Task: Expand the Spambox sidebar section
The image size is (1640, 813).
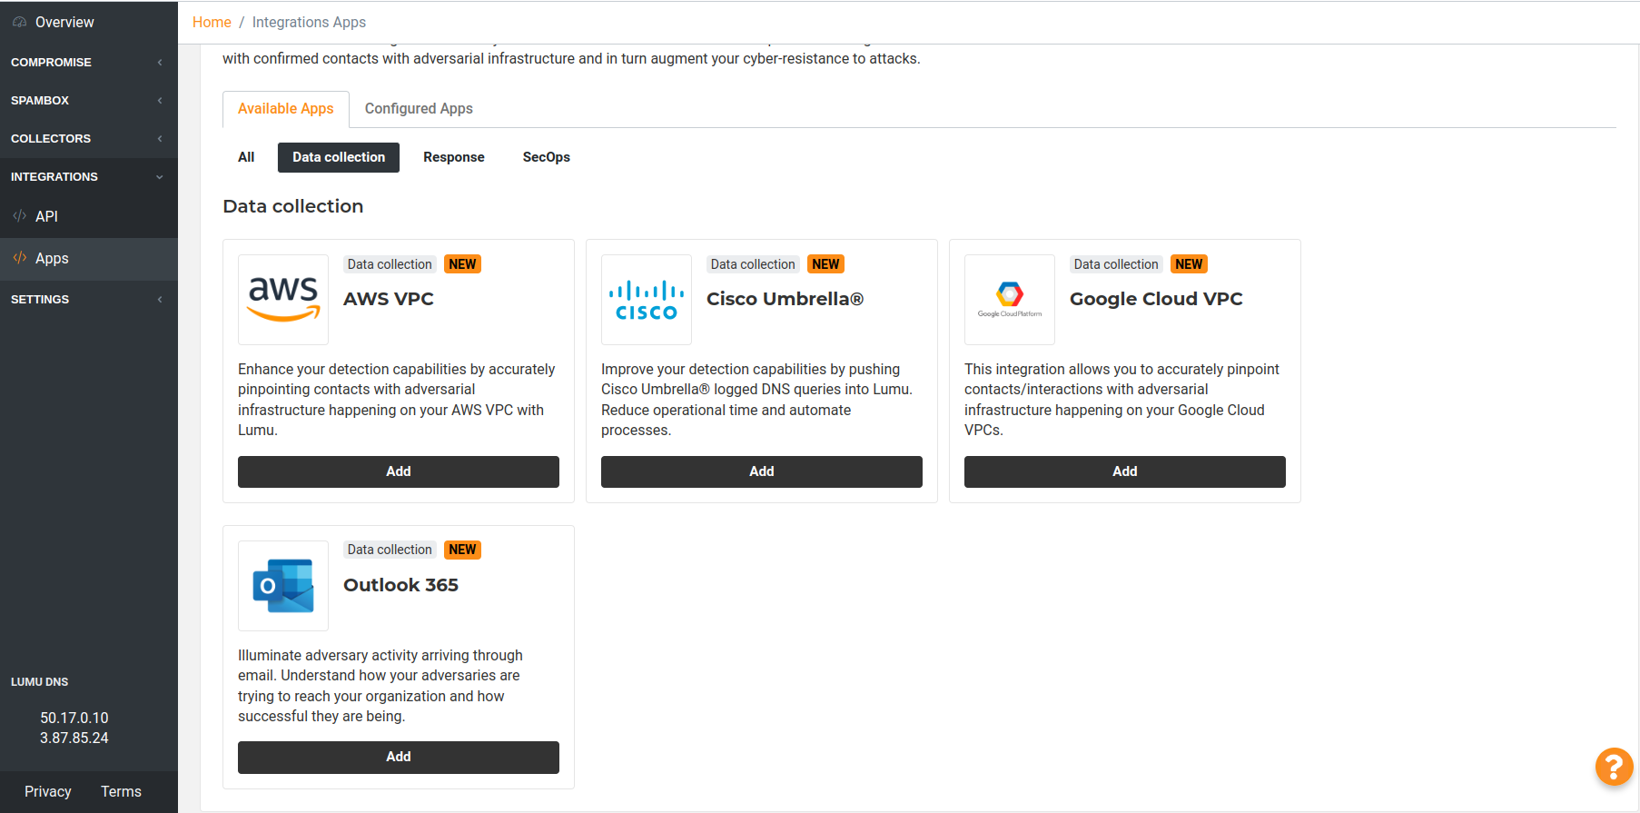Action: pos(88,100)
